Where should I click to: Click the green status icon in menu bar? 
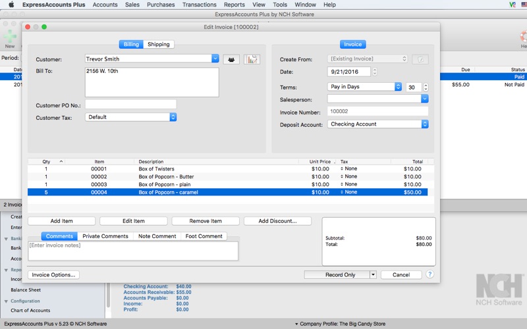coord(512,5)
